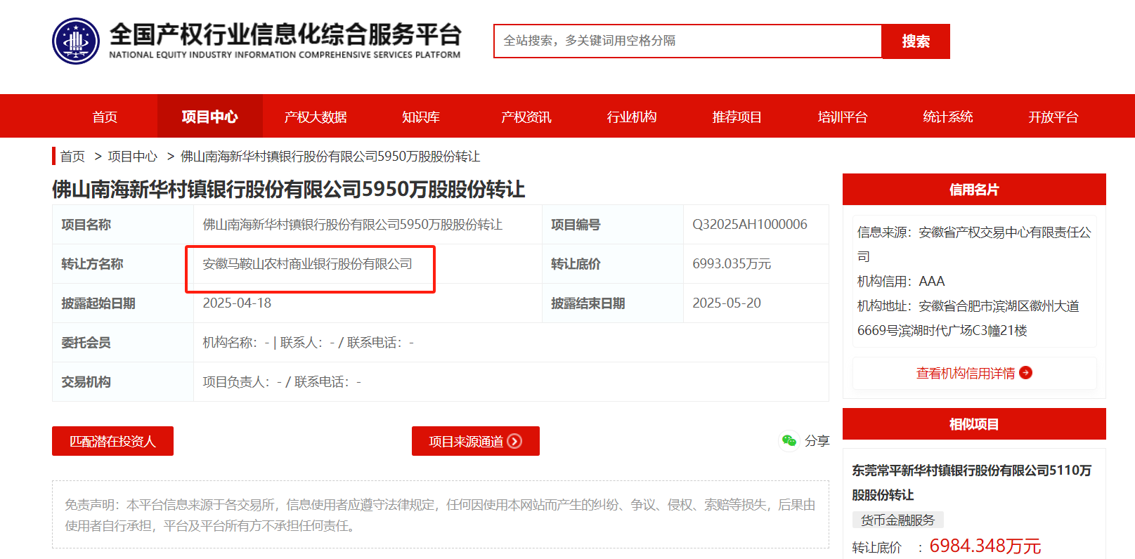Image resolution: width=1135 pixels, height=559 pixels.
Task: Open similar project 东莞常平新华村镇银行股份有限公司5110万股股份转让
Action: coord(972,482)
